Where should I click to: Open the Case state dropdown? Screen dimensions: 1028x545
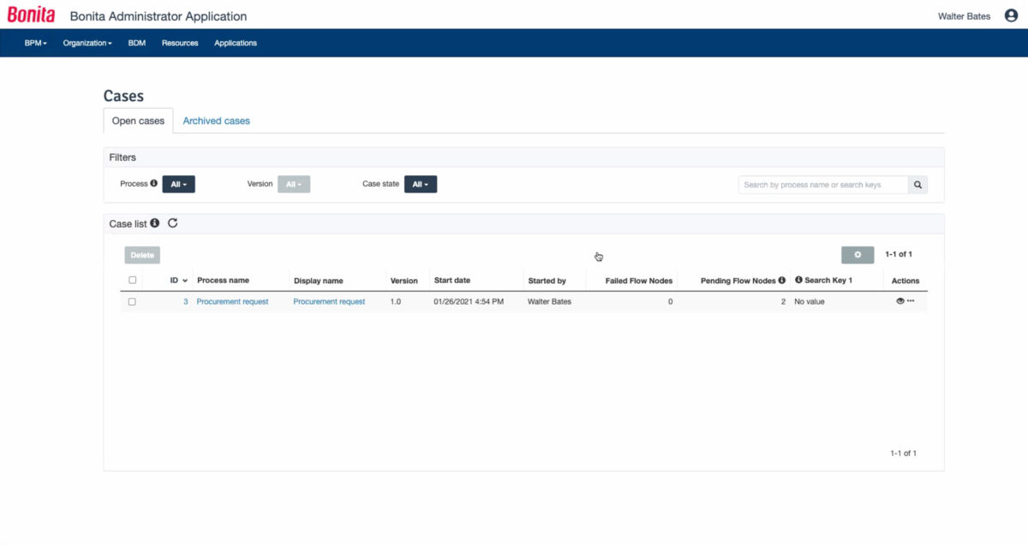[421, 183]
